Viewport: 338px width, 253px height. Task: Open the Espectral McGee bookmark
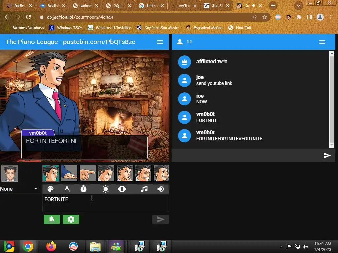204,28
